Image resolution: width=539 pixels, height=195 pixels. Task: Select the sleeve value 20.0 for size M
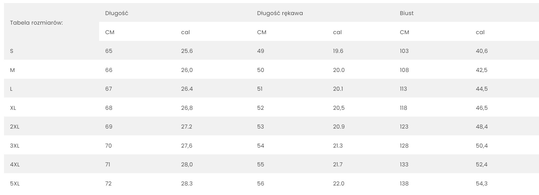(x=339, y=70)
